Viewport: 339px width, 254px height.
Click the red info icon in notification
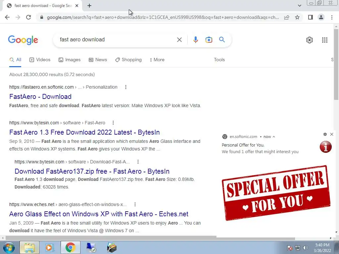[326, 147]
